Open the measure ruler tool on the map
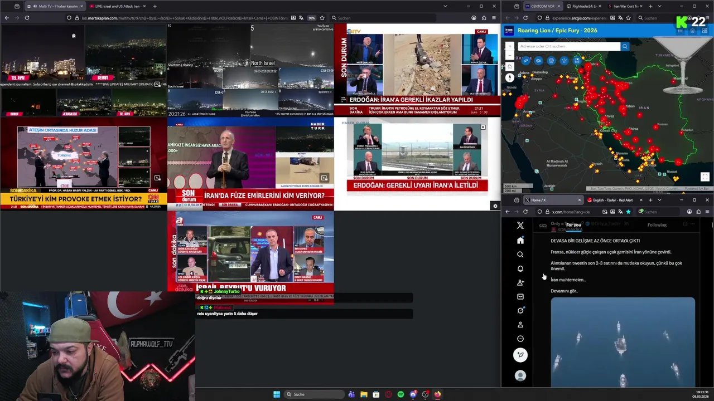 click(525, 61)
